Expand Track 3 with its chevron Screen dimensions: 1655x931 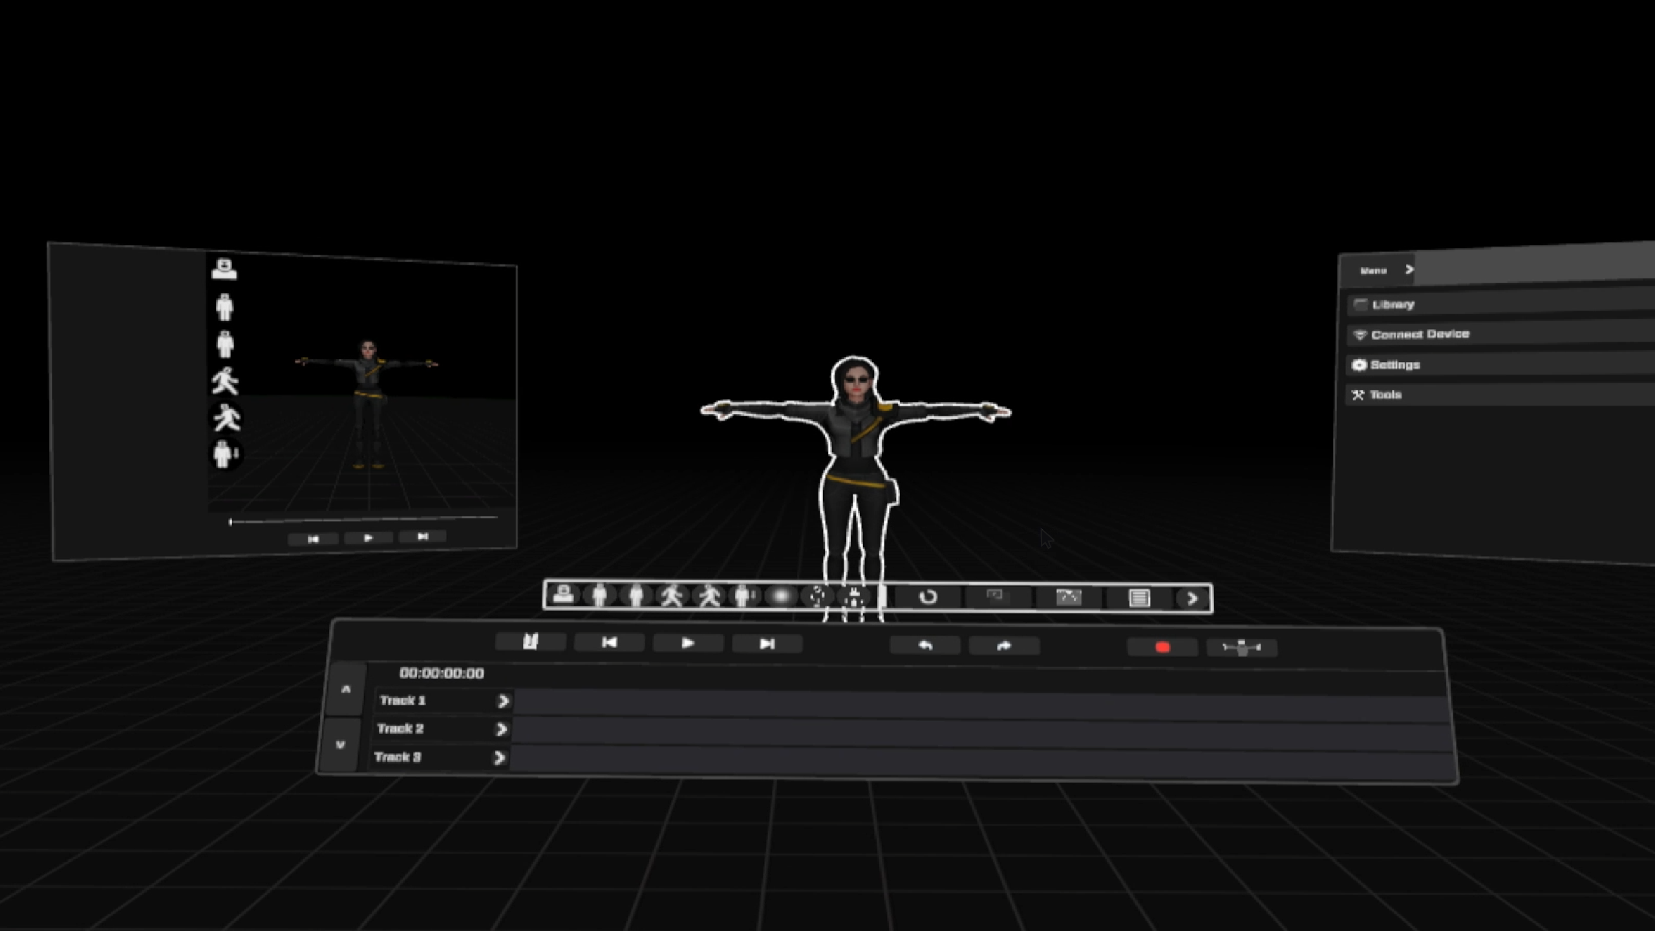click(x=499, y=758)
